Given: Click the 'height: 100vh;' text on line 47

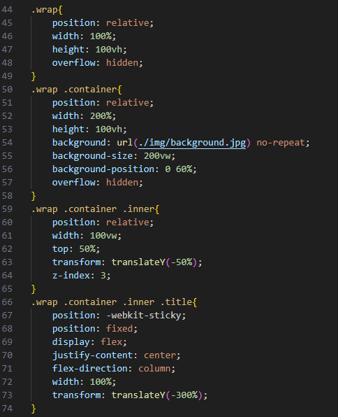Looking at the screenshot, I should [x=89, y=50].
